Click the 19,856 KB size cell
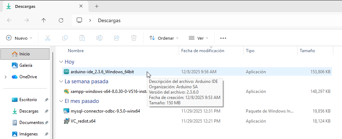Image resolution: width=342 pixels, height=139 pixels. [x=321, y=111]
